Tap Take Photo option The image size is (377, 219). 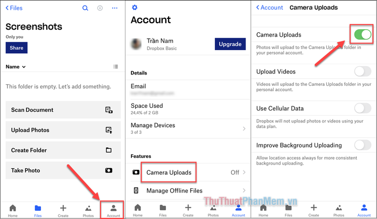coord(63,170)
